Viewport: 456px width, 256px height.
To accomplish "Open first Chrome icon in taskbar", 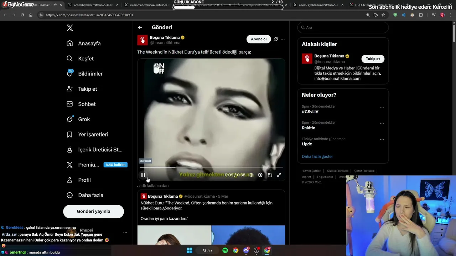I will point(235,250).
